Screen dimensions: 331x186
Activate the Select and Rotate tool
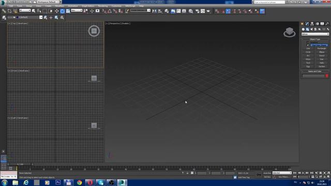(62, 11)
